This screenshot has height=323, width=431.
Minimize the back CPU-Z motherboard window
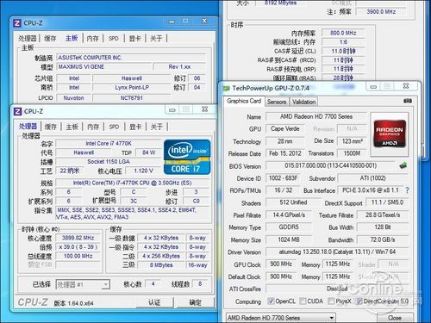pos(172,22)
